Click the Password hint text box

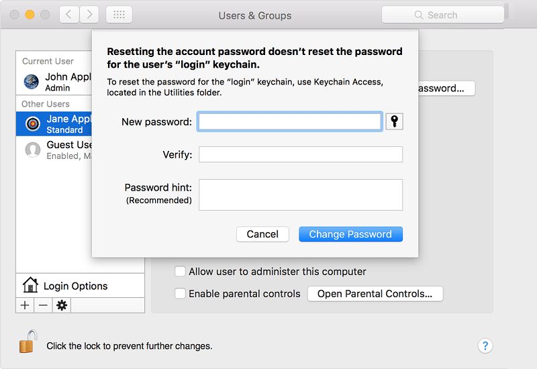click(x=300, y=195)
